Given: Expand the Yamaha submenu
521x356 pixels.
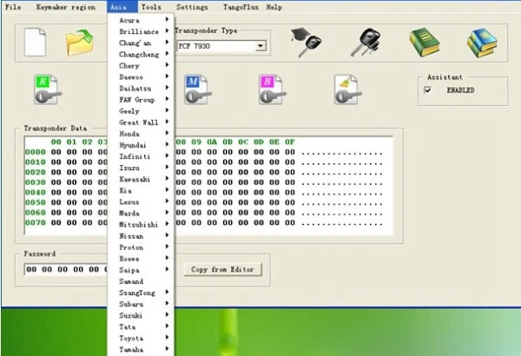Looking at the screenshot, I should click(141, 349).
